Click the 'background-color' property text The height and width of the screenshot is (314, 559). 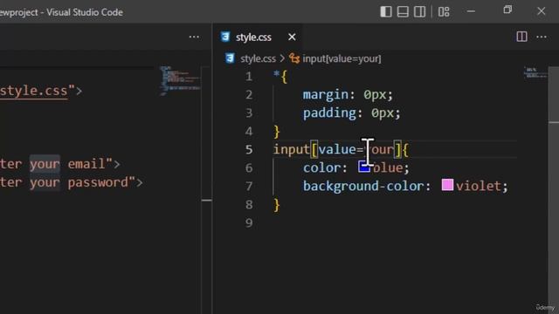pos(363,186)
